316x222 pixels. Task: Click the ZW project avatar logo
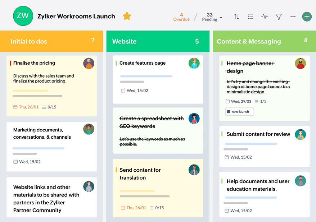(x=23, y=16)
